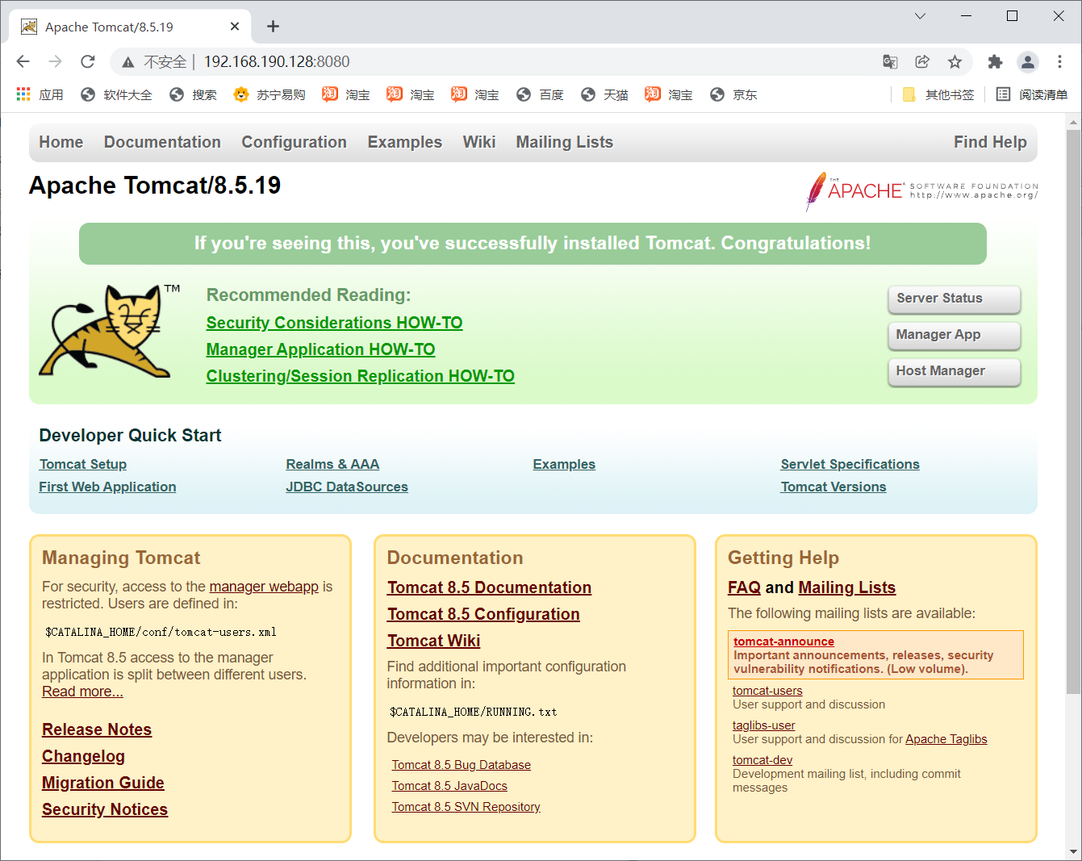
Task: Open the JDBC DataSources link
Action: point(347,487)
